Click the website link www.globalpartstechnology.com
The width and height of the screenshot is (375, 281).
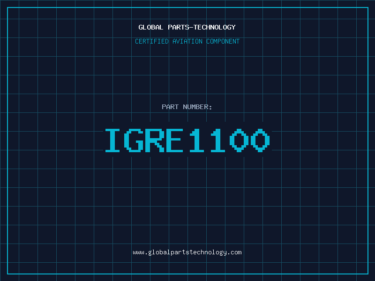(187, 252)
